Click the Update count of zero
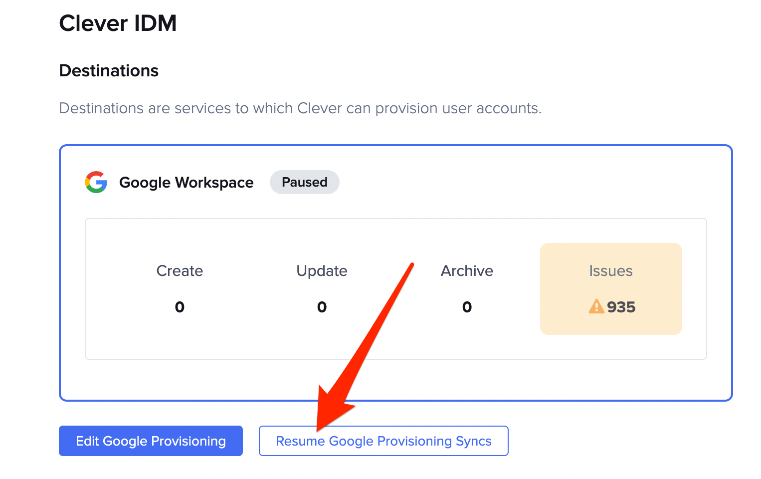The width and height of the screenshot is (761, 479). [322, 307]
